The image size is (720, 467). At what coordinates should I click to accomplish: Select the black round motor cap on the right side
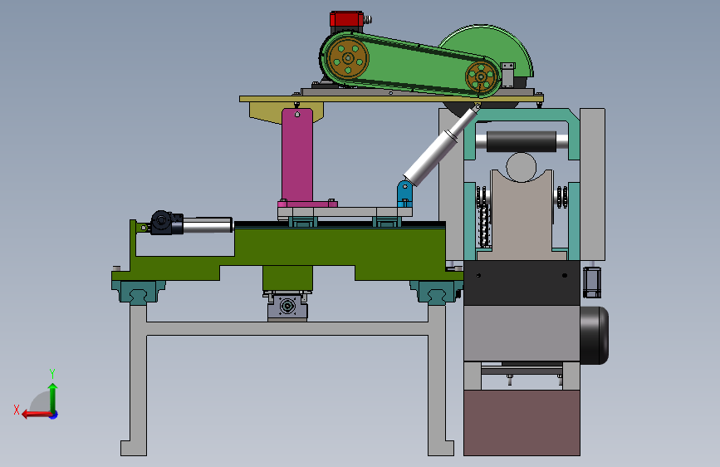pyautogui.click(x=594, y=336)
